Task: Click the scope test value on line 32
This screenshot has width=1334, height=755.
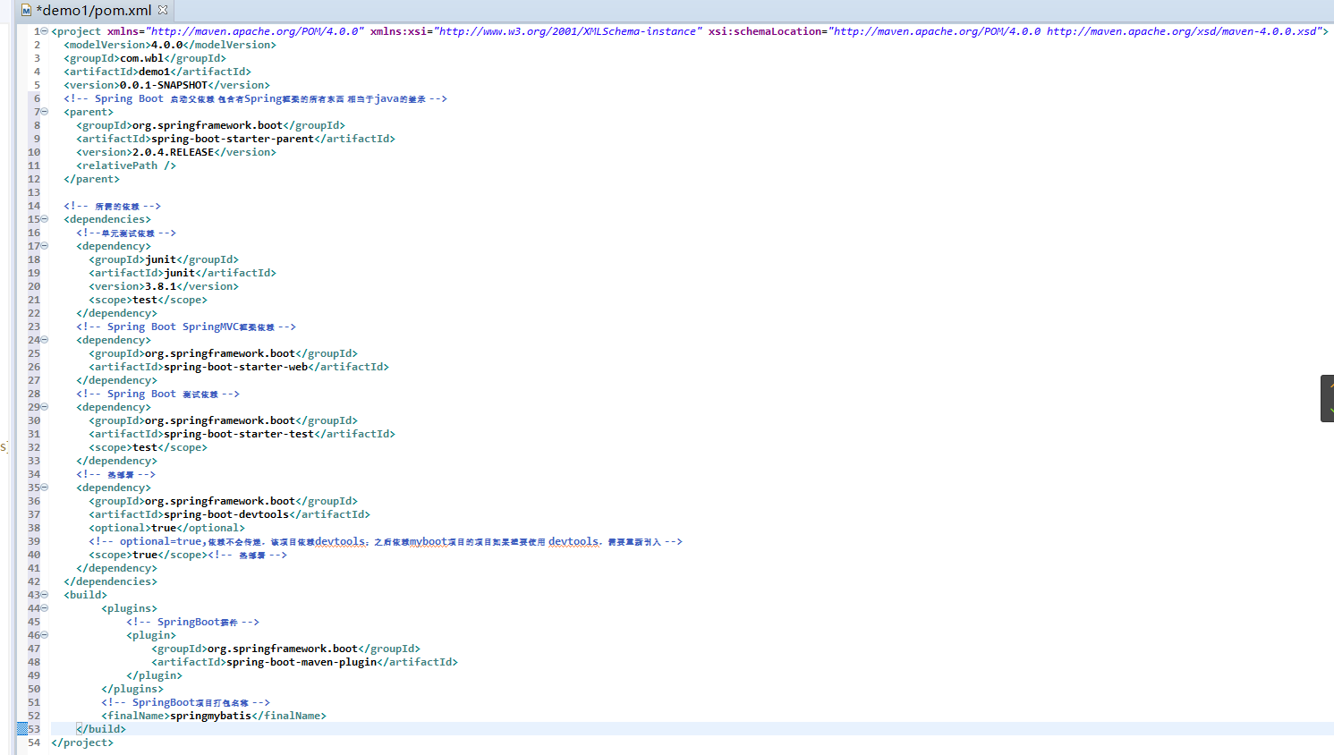Action: tap(145, 447)
